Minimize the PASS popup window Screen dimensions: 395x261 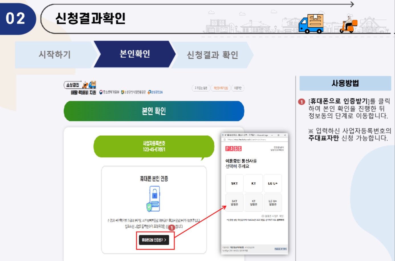coord(272,135)
